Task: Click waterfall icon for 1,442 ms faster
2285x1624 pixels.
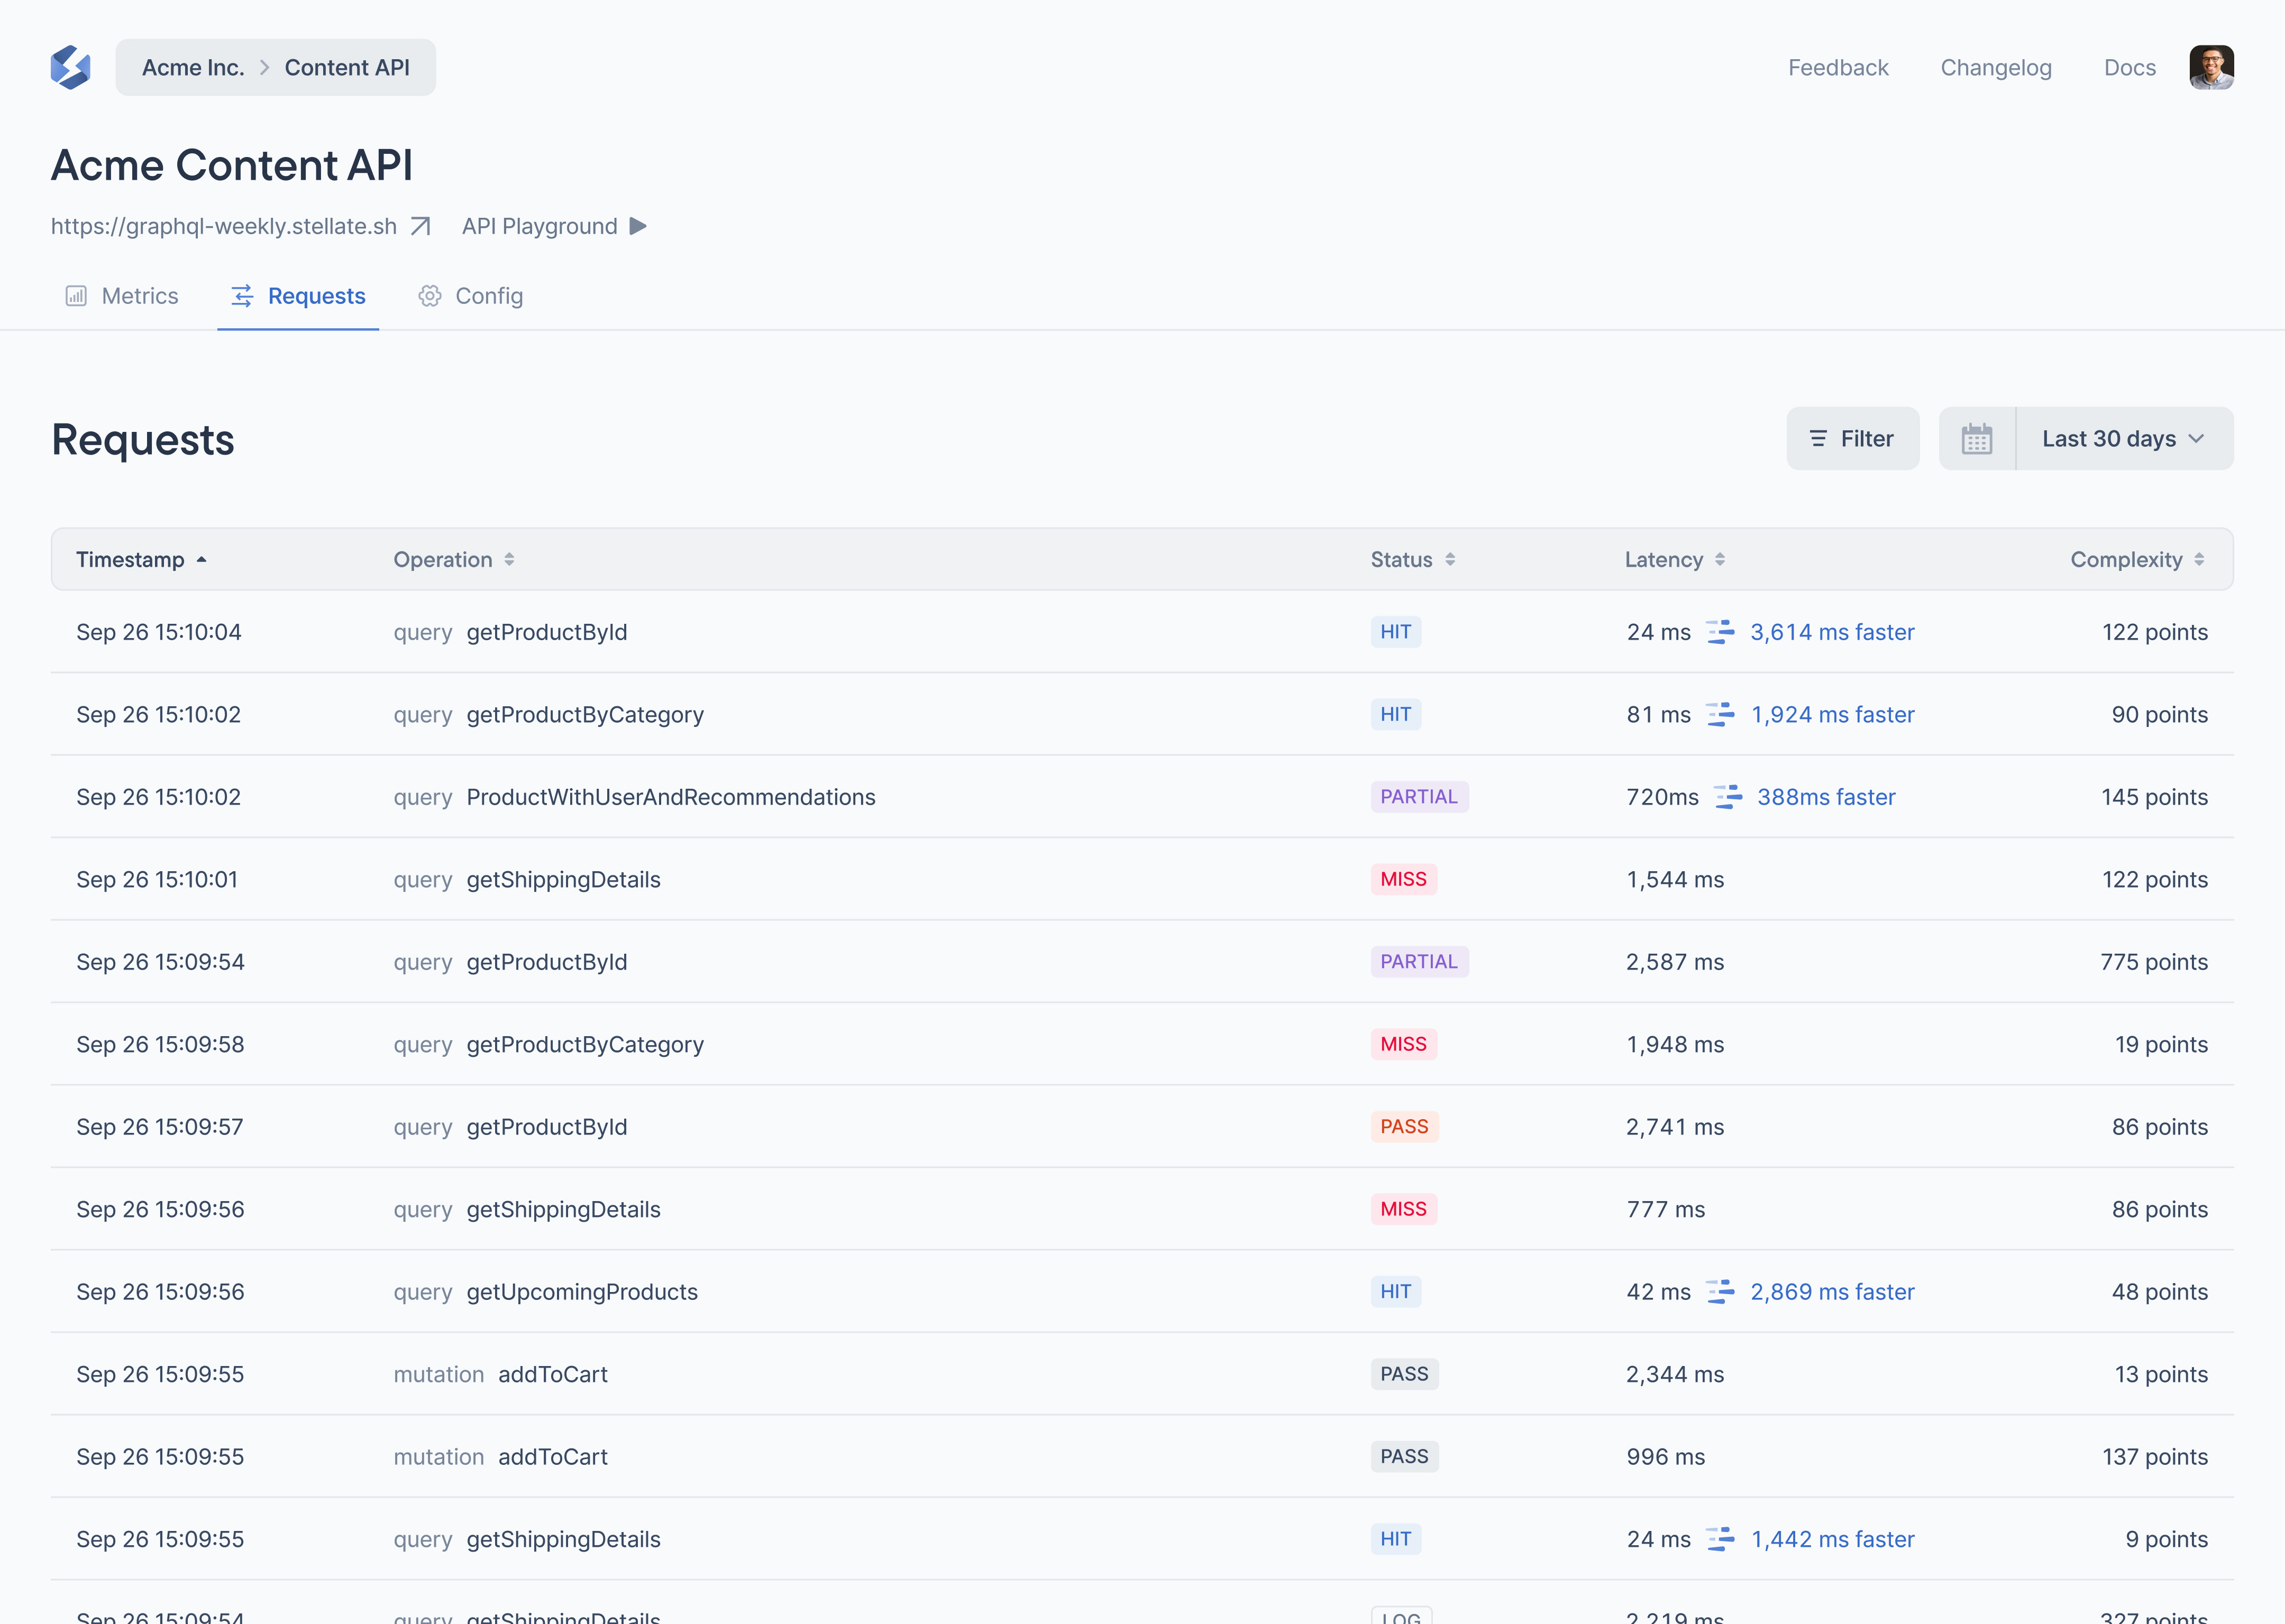Action: click(1721, 1539)
